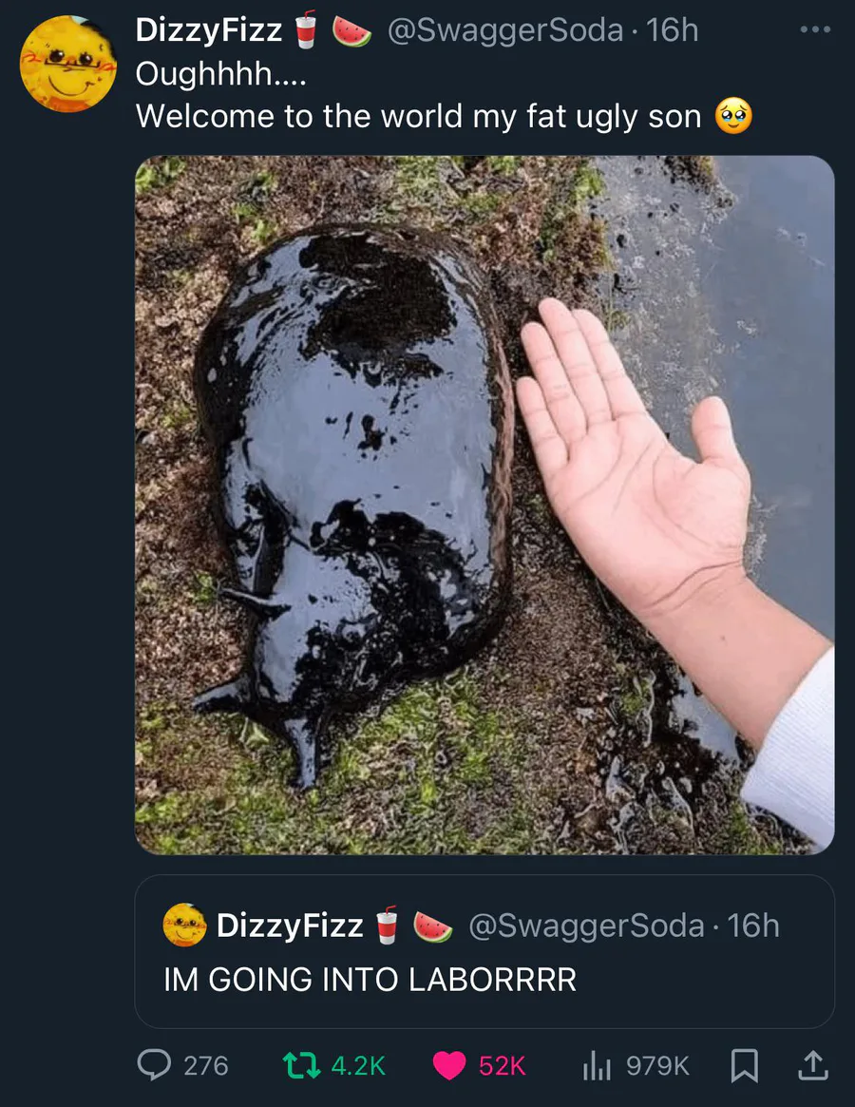855x1107 pixels.
Task: Click the 4.2K retweet count
Action: click(358, 1065)
